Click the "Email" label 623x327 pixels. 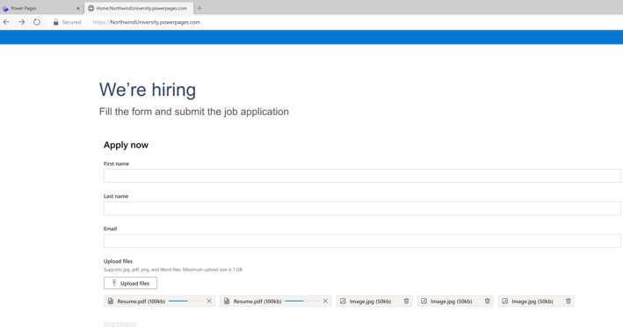pyautogui.click(x=110, y=229)
